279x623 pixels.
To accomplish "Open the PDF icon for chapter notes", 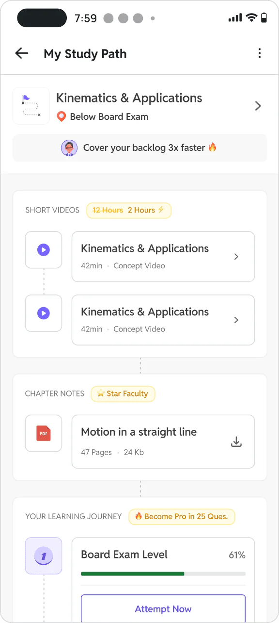I will [44, 433].
